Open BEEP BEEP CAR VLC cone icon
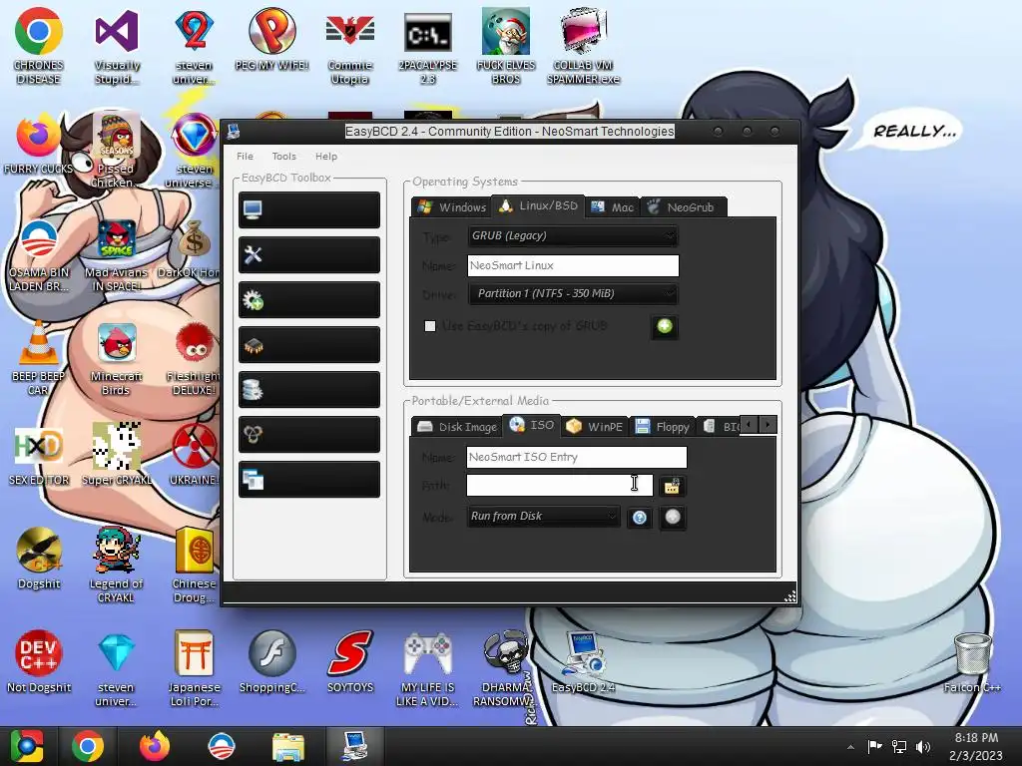This screenshot has height=766, width=1022. pyautogui.click(x=39, y=358)
